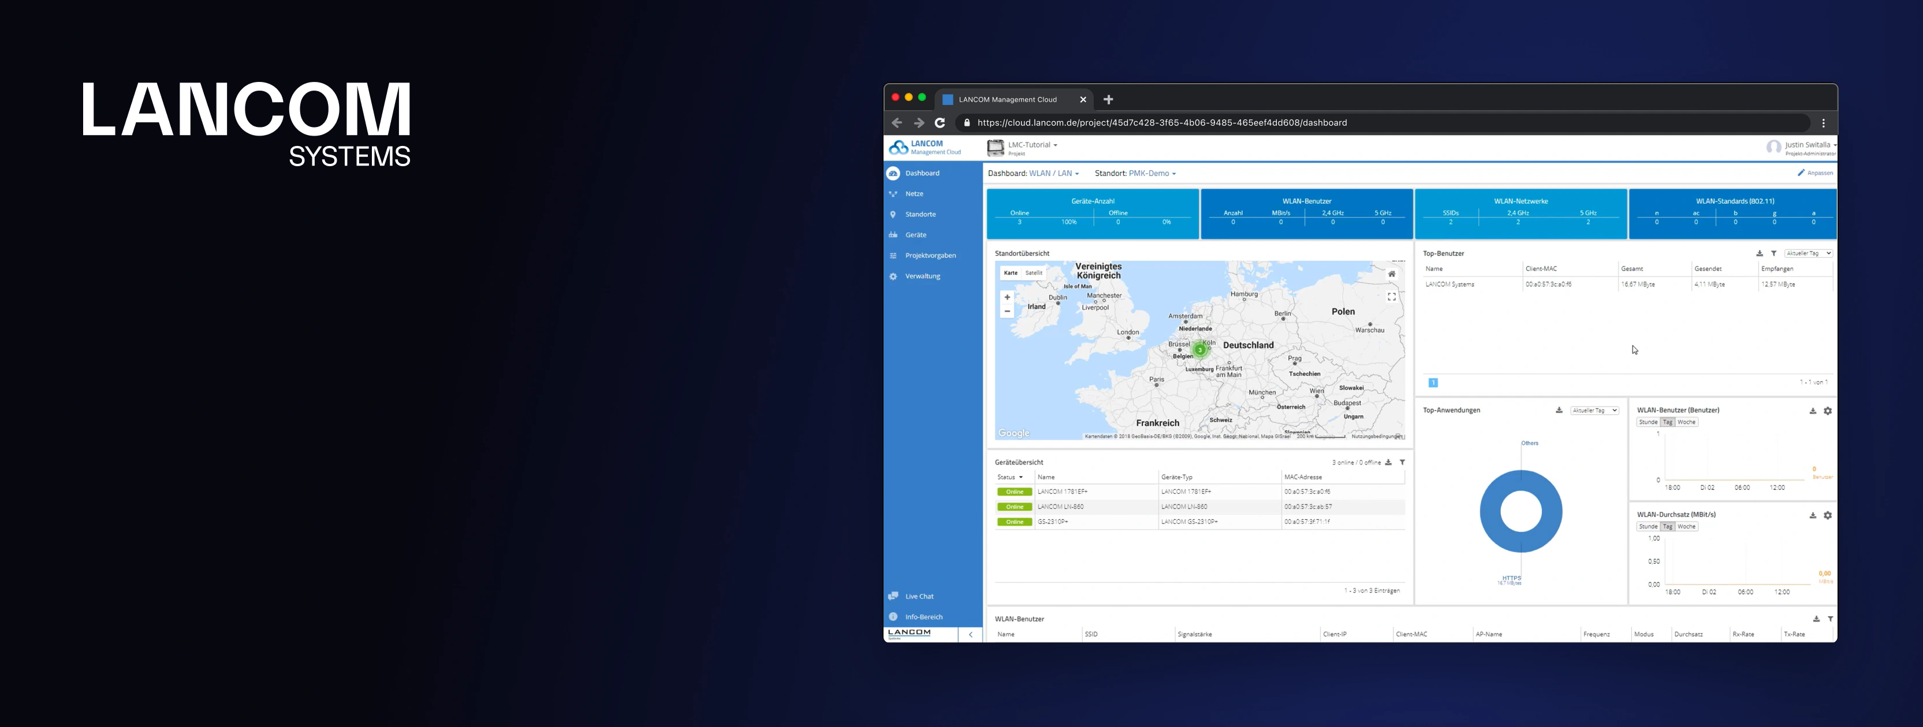Screen dimensions: 1923x727
Task: Open the Standort PMK-Demo dropdown
Action: 1153,174
